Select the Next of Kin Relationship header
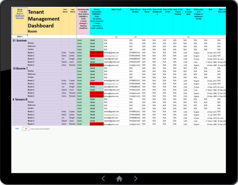The image size is (238, 185). [157, 21]
